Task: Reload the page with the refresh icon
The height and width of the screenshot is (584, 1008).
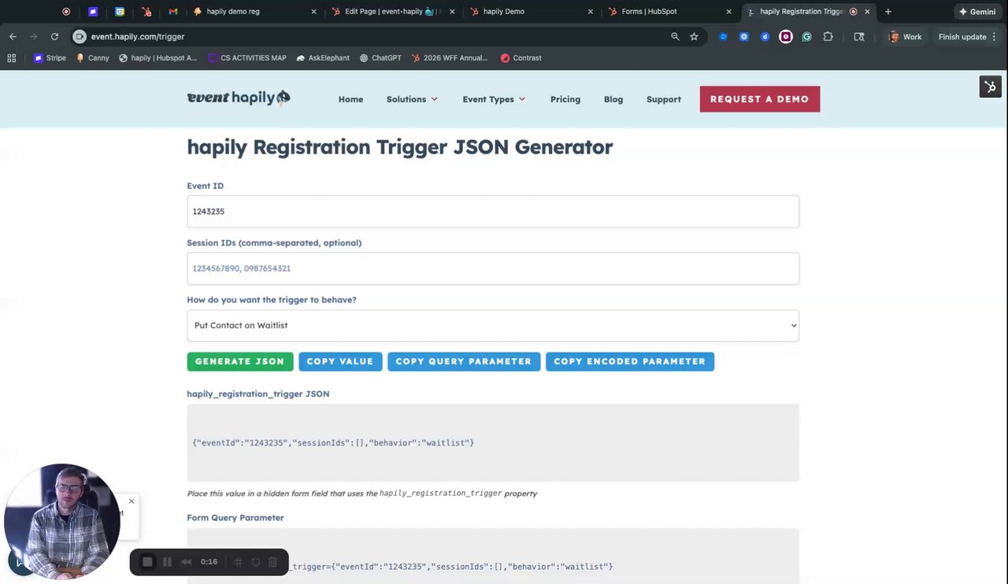Action: tap(54, 36)
